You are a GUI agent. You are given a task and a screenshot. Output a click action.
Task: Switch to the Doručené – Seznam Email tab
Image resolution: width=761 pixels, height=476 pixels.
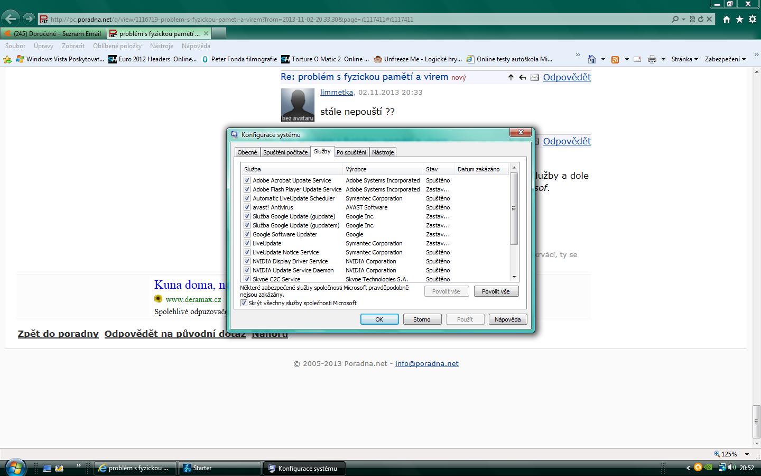tap(53, 33)
